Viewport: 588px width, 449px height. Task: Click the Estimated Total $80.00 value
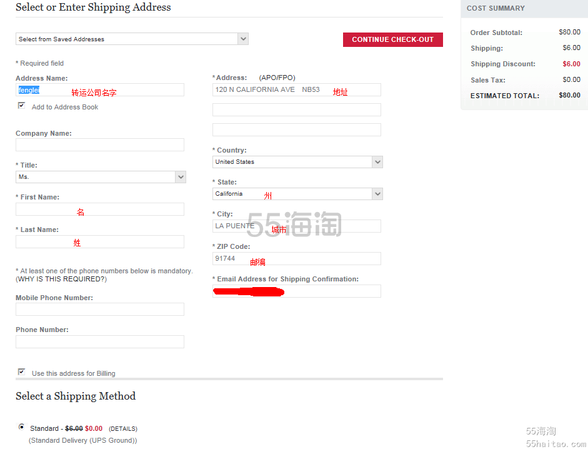(569, 95)
